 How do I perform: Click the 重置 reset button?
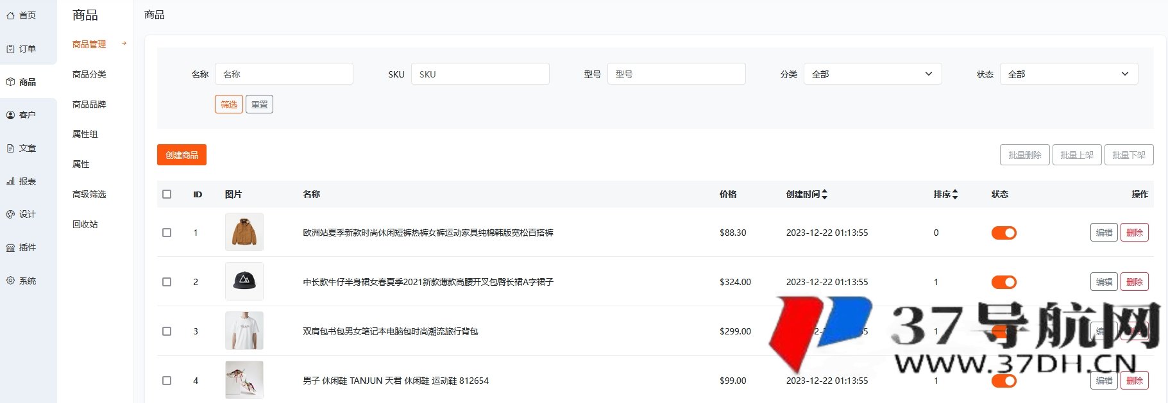point(260,104)
